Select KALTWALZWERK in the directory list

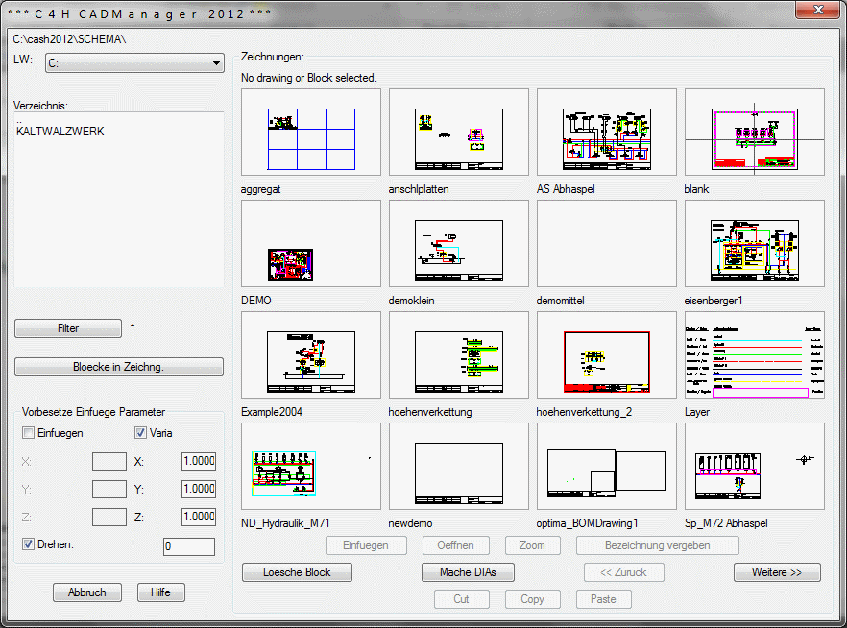[x=60, y=132]
